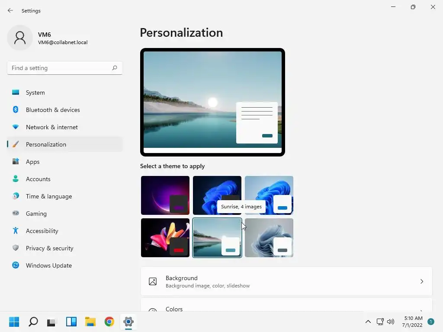Screen dimensions: 443x332
Task: Click the Accounts person icon in the sidebar
Action: coord(16,179)
